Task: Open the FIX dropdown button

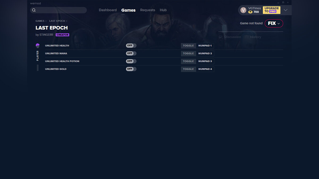Action: pyautogui.click(x=274, y=23)
